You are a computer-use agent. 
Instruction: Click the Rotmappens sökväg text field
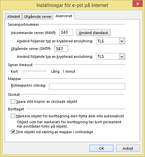87,86
